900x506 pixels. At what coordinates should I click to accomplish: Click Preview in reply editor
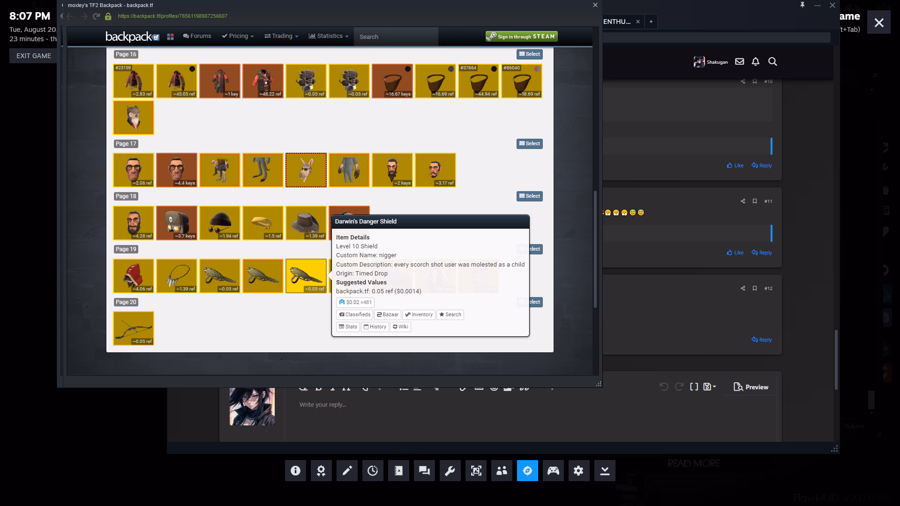(x=751, y=387)
